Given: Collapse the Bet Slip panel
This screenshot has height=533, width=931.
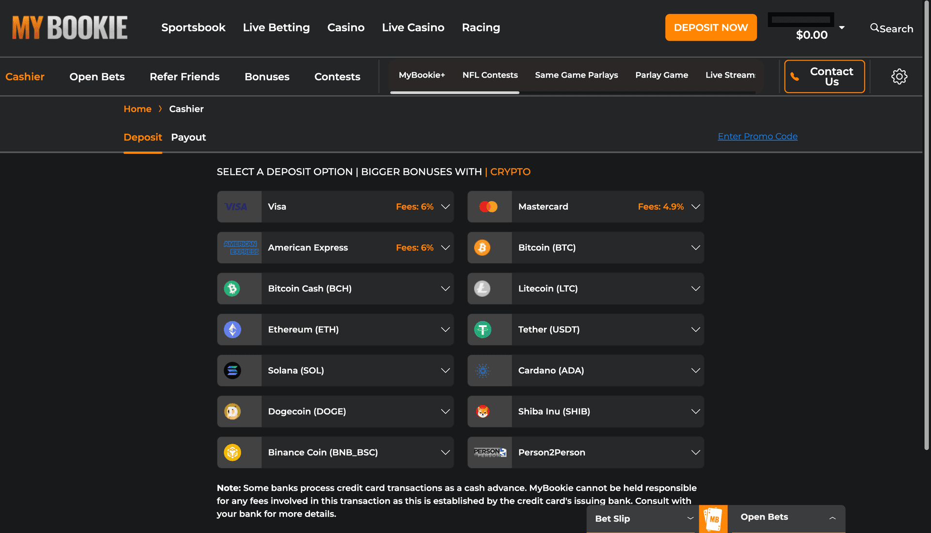Looking at the screenshot, I should (690, 518).
